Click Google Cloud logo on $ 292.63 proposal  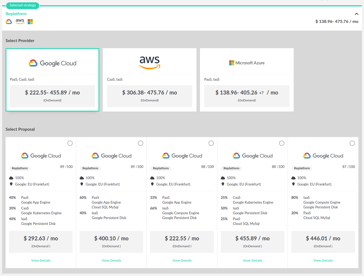[x=41, y=156]
